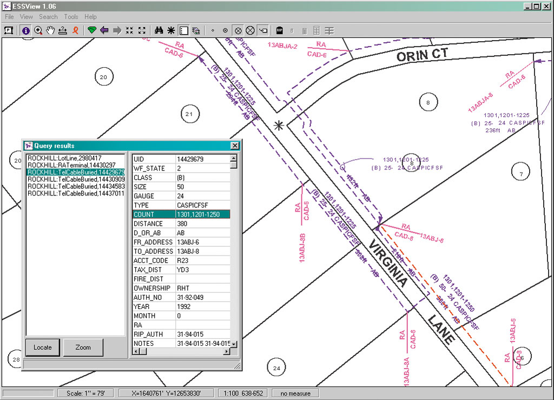Open the layers stack icon

[196, 30]
